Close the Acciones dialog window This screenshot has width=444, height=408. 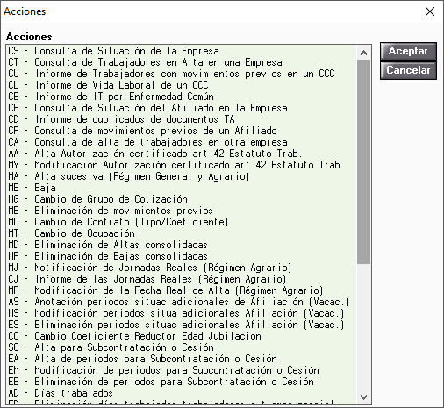tap(430, 11)
